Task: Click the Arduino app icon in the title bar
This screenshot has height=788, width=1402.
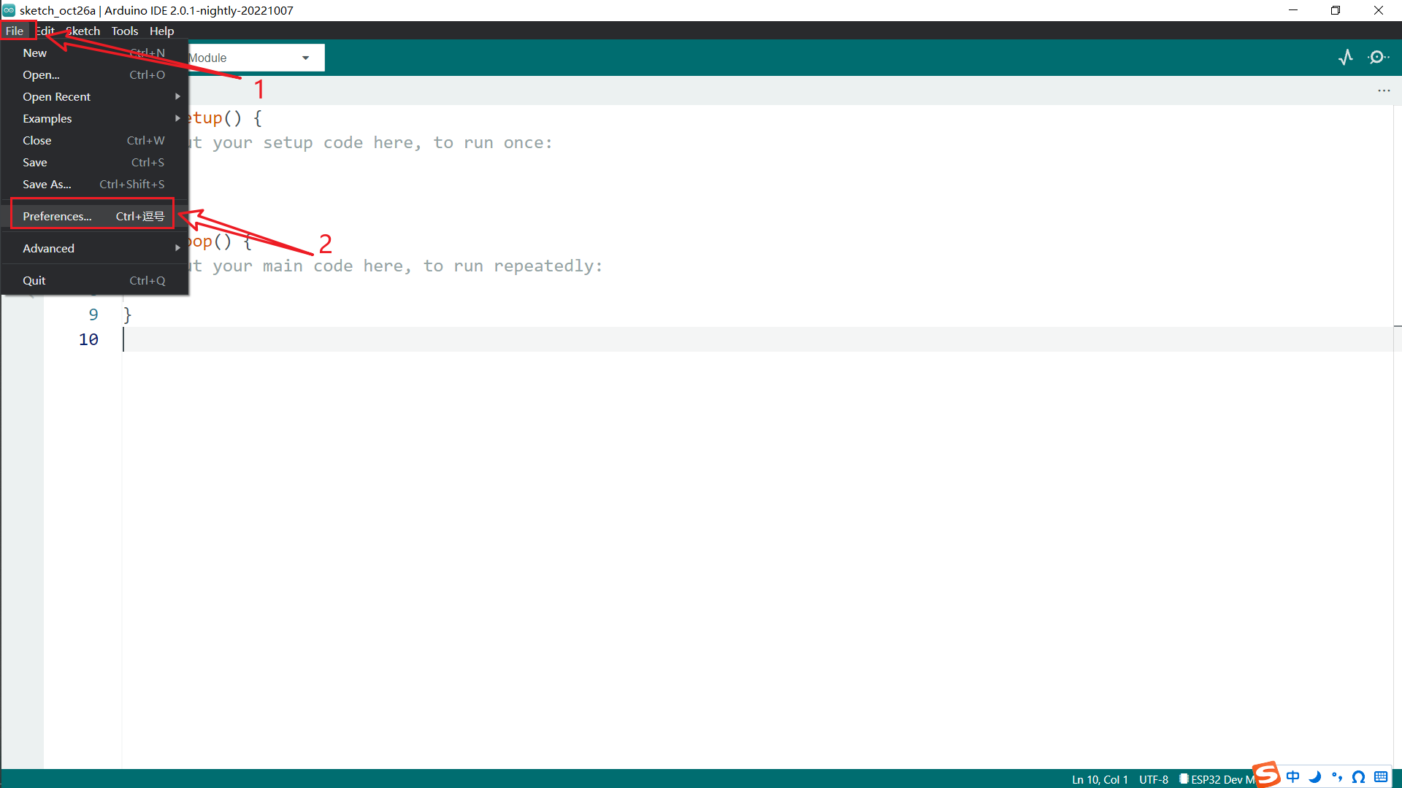Action: [9, 10]
